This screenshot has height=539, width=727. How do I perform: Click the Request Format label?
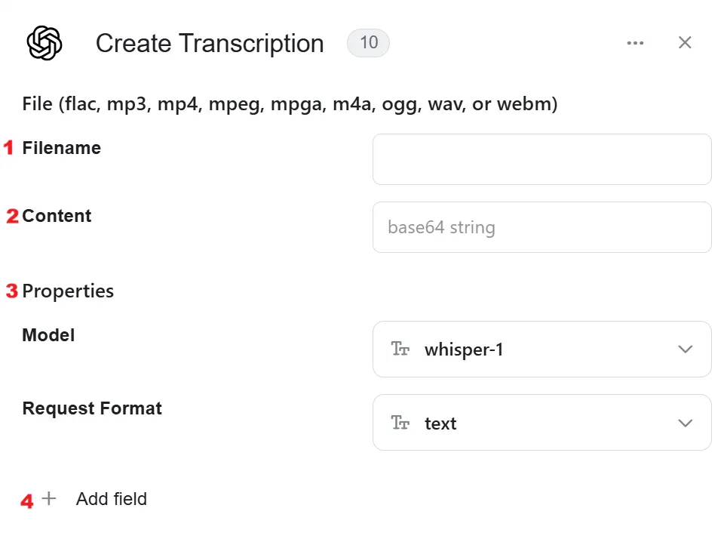92,408
